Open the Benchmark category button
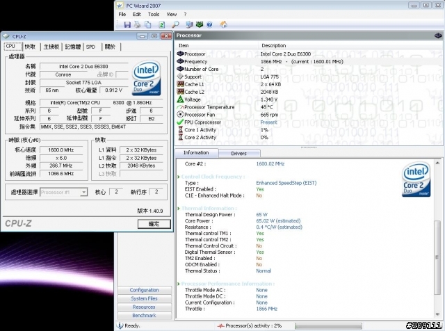 pos(144,316)
